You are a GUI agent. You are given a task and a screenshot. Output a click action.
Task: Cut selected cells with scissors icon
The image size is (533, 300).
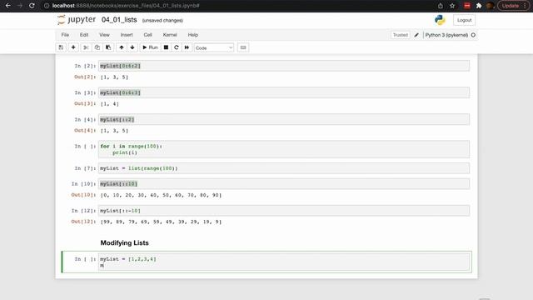tap(86, 47)
